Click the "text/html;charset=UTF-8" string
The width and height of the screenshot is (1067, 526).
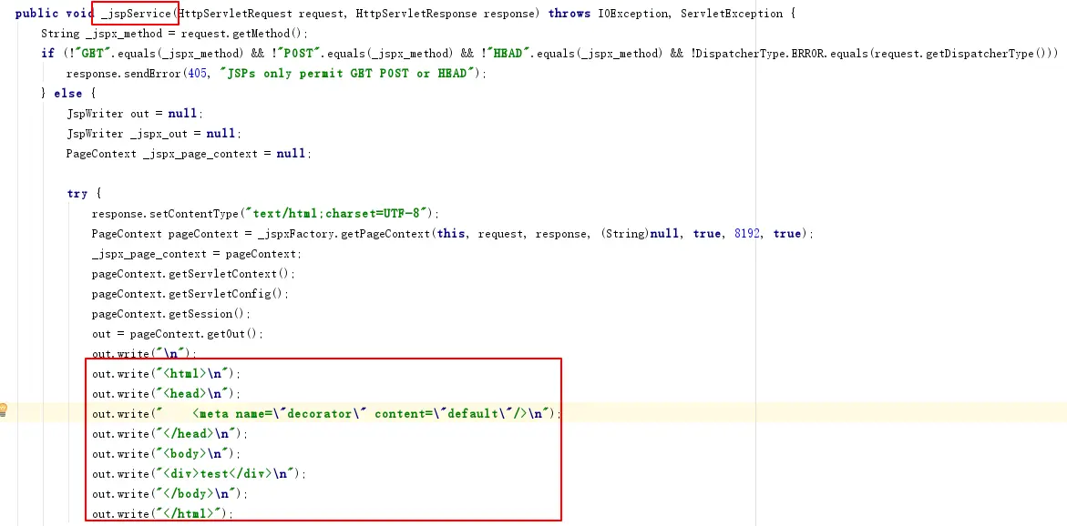pyautogui.click(x=340, y=213)
